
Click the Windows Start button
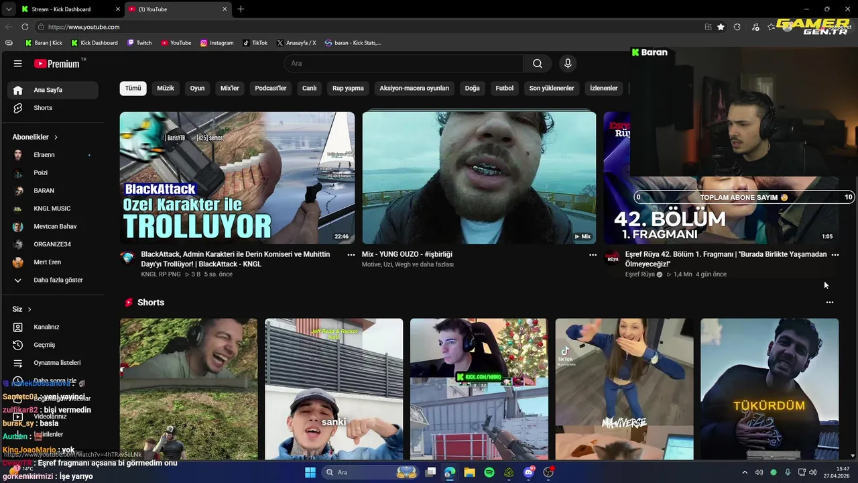pos(310,472)
